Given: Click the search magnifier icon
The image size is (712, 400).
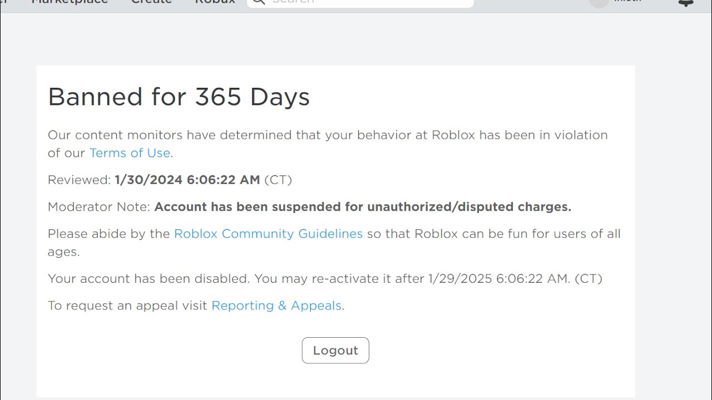Looking at the screenshot, I should coord(258,2).
